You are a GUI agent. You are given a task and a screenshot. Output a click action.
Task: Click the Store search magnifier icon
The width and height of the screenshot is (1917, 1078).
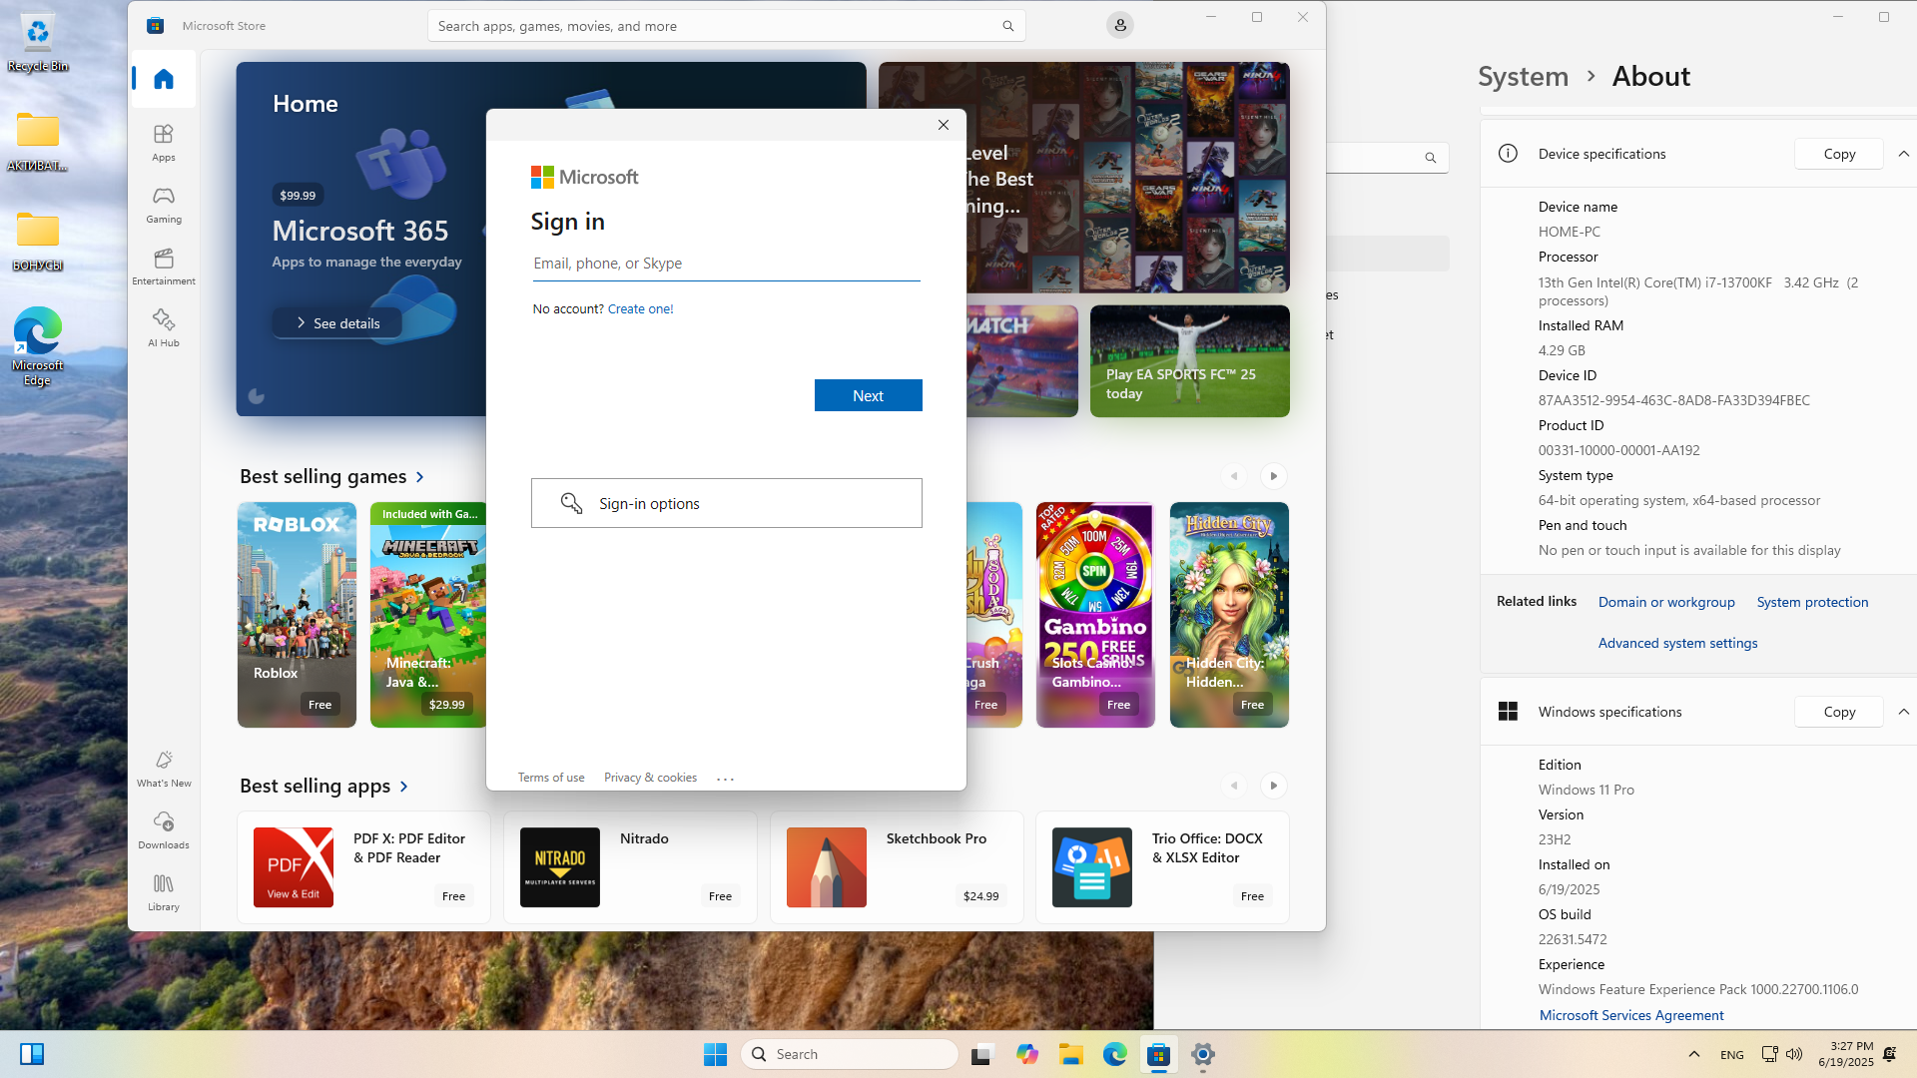(1008, 26)
